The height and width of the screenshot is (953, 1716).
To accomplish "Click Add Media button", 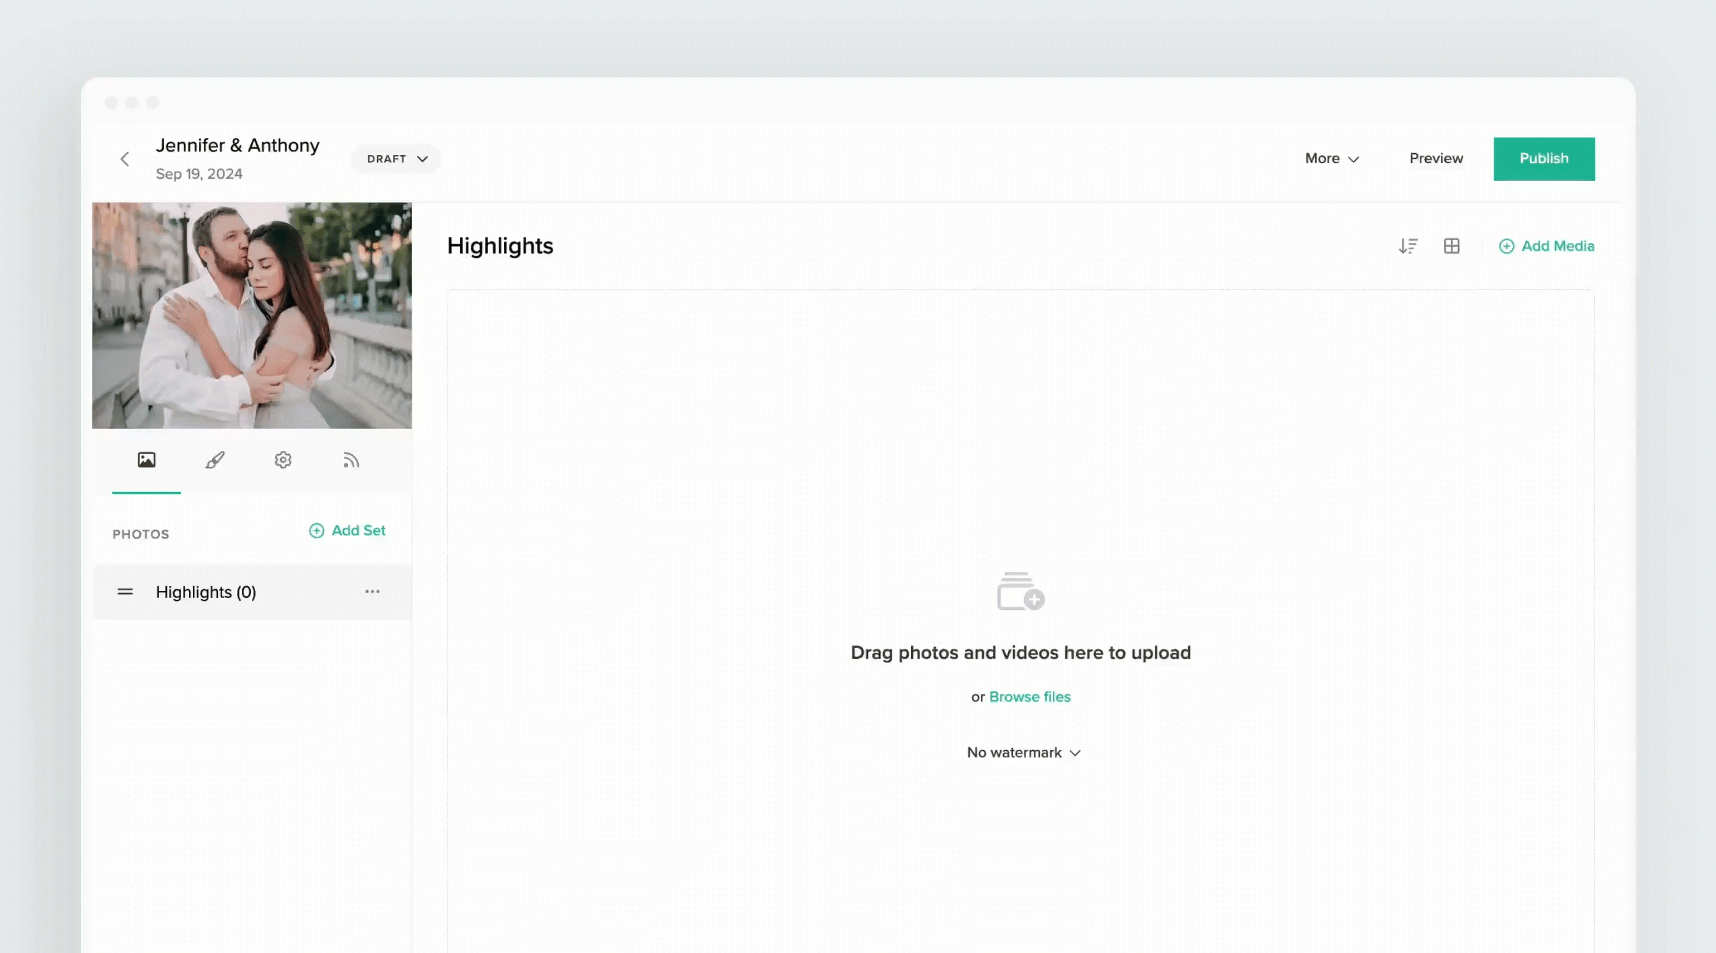I will [1547, 247].
